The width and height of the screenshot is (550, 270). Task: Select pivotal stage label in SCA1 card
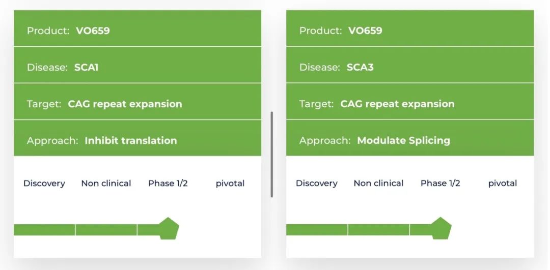230,184
